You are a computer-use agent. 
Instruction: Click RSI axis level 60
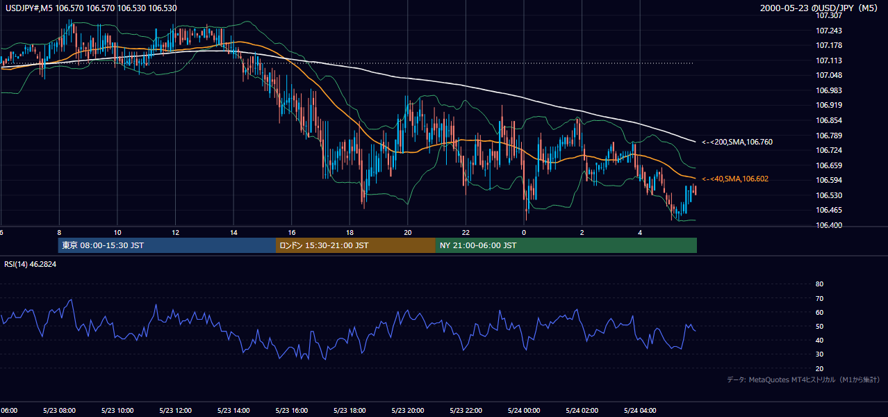819,312
